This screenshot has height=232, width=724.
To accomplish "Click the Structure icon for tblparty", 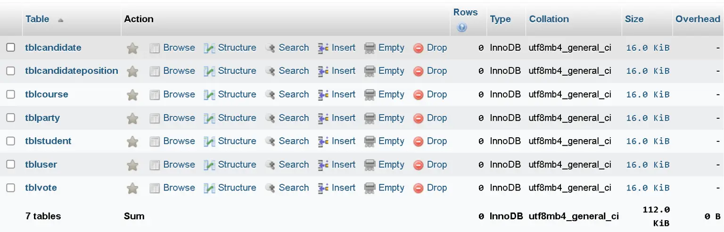I will (209, 118).
